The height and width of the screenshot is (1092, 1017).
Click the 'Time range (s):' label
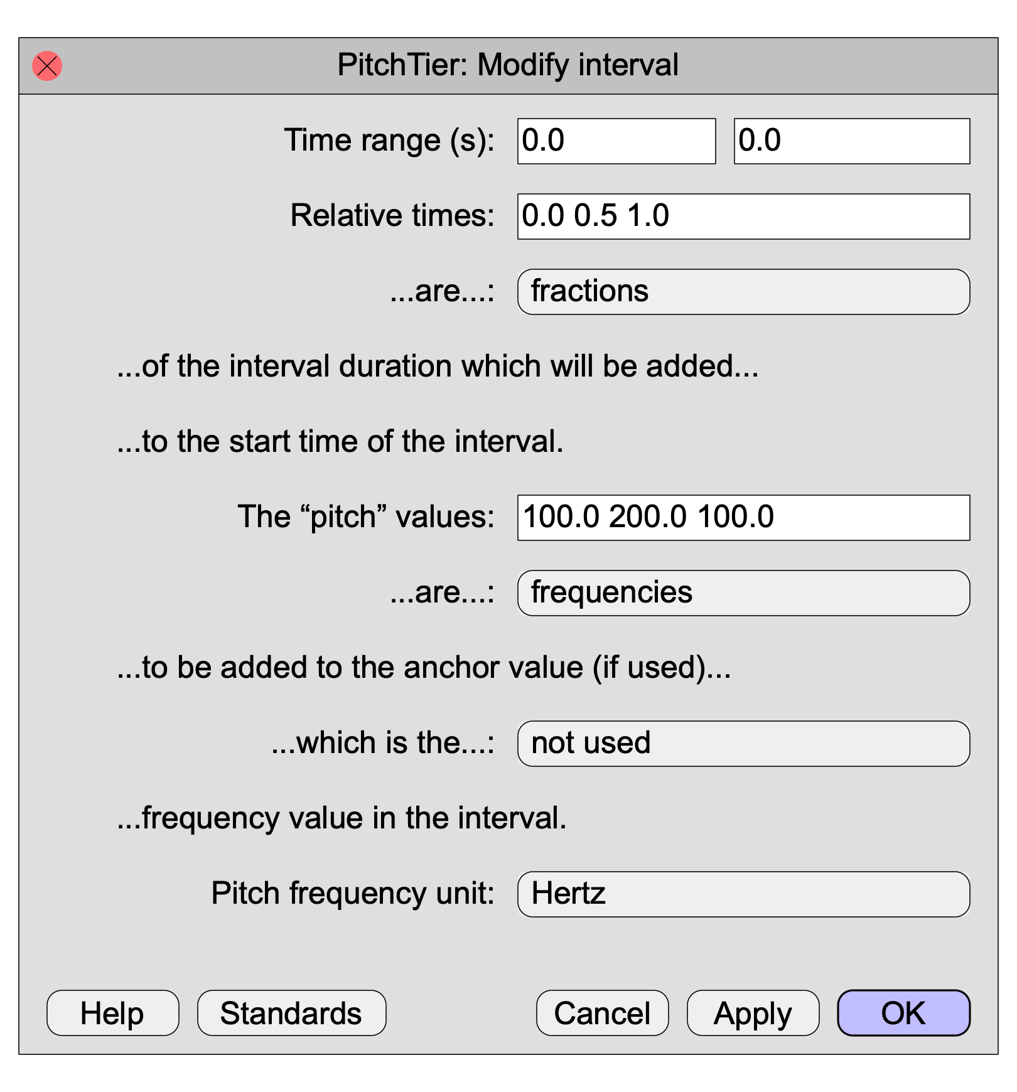[389, 141]
